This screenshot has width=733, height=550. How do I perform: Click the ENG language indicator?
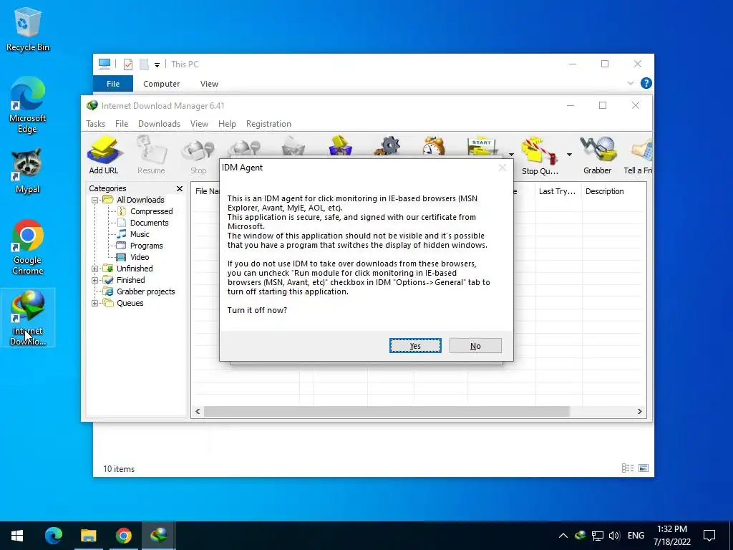click(x=636, y=536)
